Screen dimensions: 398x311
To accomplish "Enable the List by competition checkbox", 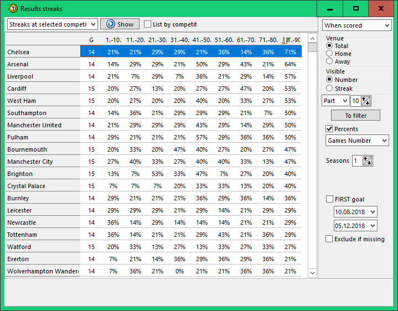I will tap(147, 24).
